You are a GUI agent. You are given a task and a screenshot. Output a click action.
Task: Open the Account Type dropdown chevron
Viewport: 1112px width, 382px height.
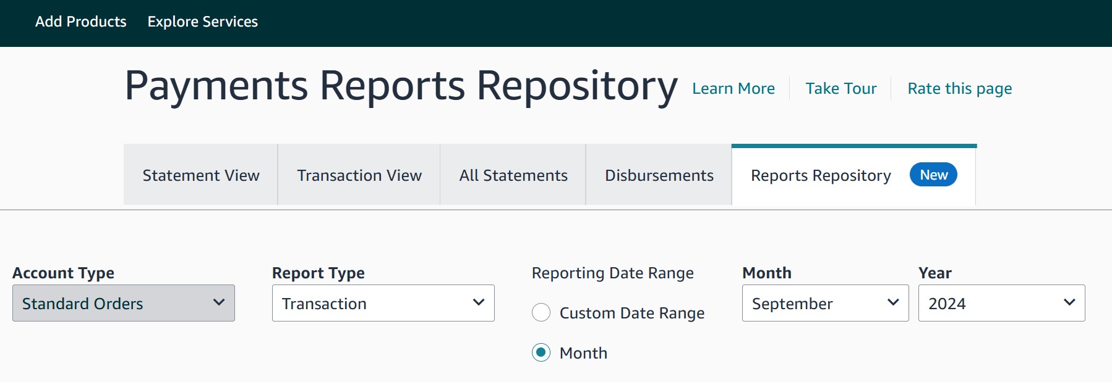219,302
